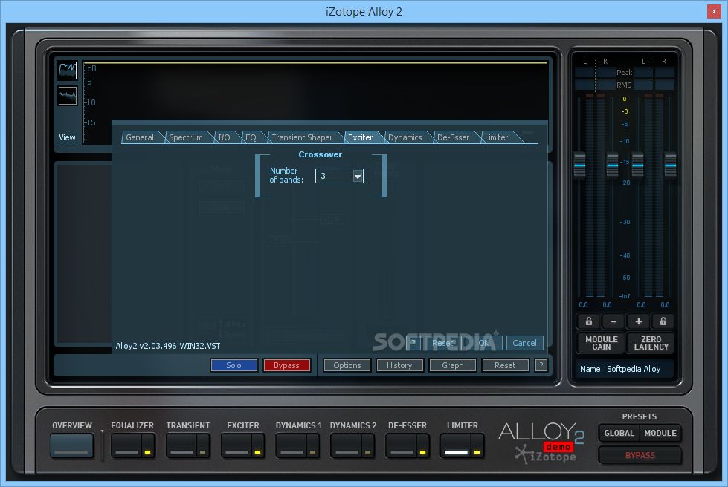
Task: Select the waveform view icon below spectrum
Action: pos(68,96)
